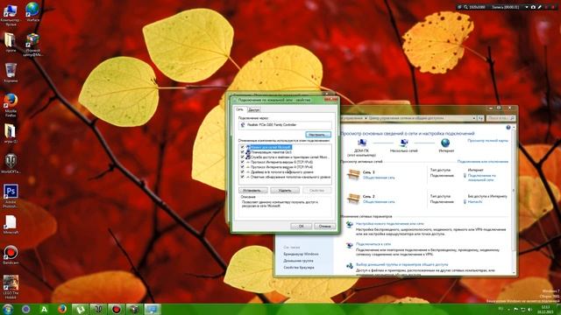Viewport: 561px width, 315px height.
Task: Open homegroup and sharing options link
Action: [401, 264]
